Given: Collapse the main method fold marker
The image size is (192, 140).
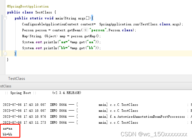Looking at the screenshot, I should tap(5, 18).
